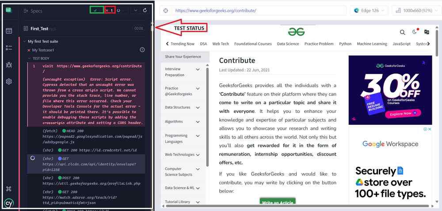
Task: Select Foundational Courses in the topic bar
Action: click(253, 44)
